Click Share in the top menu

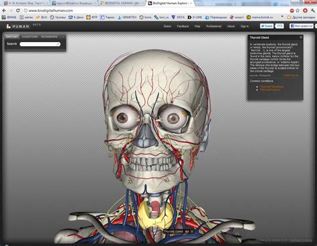click(x=167, y=26)
